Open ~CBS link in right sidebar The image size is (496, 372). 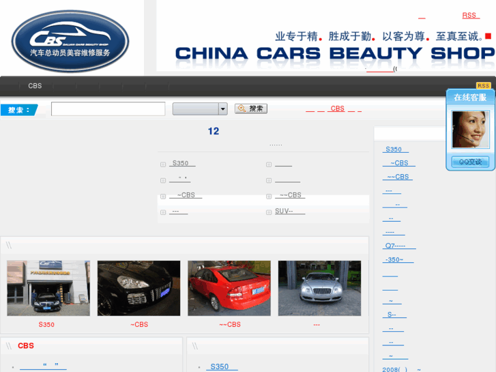click(x=399, y=163)
